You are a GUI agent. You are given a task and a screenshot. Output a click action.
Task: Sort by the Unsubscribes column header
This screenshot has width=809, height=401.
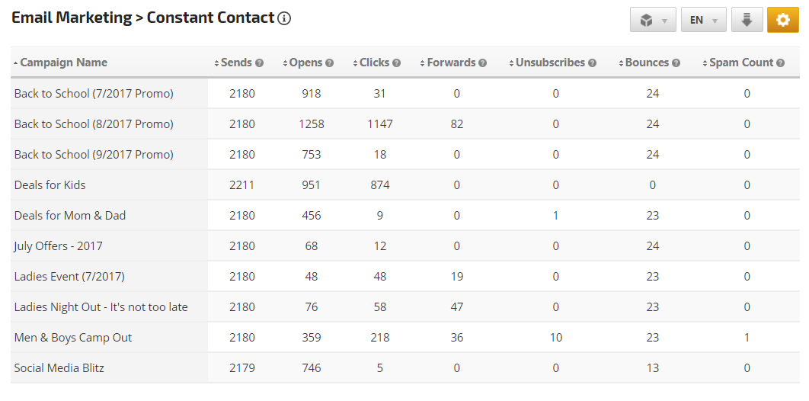click(550, 63)
